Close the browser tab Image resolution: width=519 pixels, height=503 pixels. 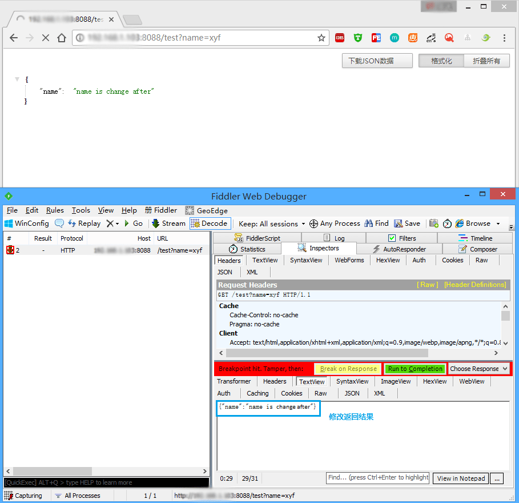point(111,19)
